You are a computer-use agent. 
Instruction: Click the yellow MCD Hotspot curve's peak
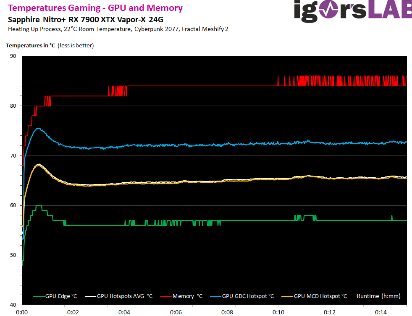39,166
